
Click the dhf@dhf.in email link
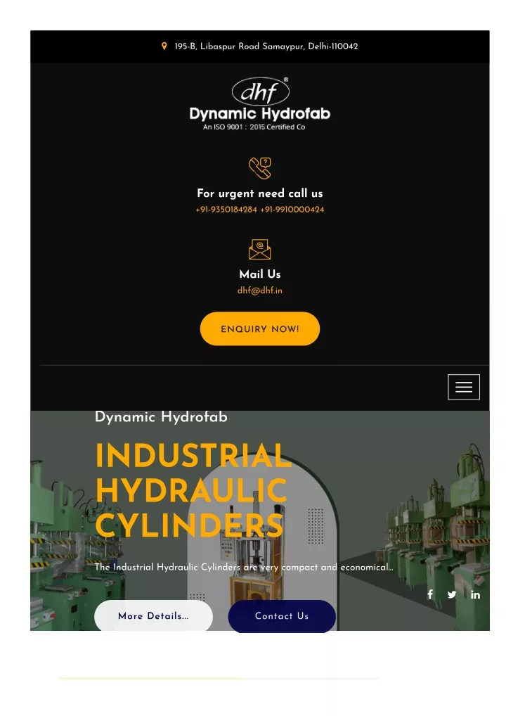[259, 290]
